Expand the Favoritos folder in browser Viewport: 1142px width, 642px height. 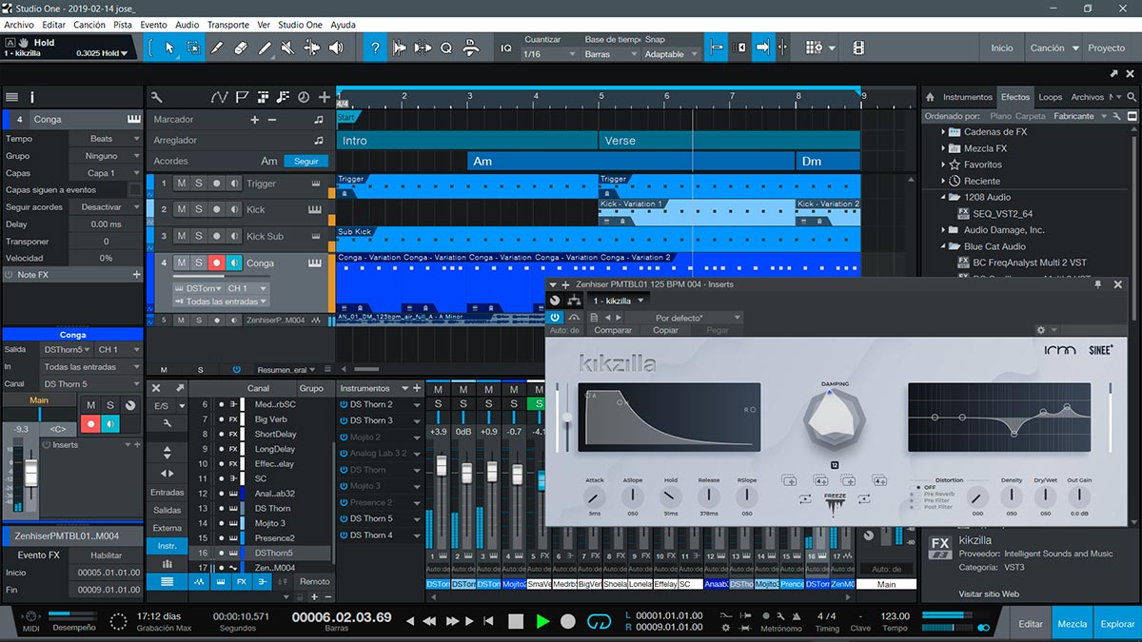click(x=943, y=165)
